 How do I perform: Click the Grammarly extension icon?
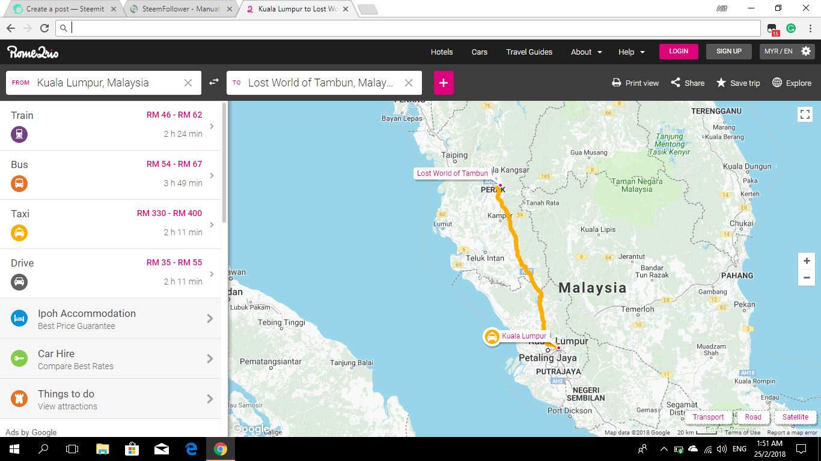pos(791,28)
